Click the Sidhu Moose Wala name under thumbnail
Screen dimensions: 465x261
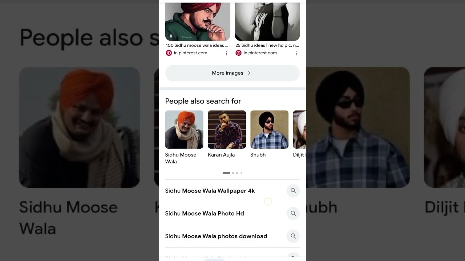click(x=181, y=158)
